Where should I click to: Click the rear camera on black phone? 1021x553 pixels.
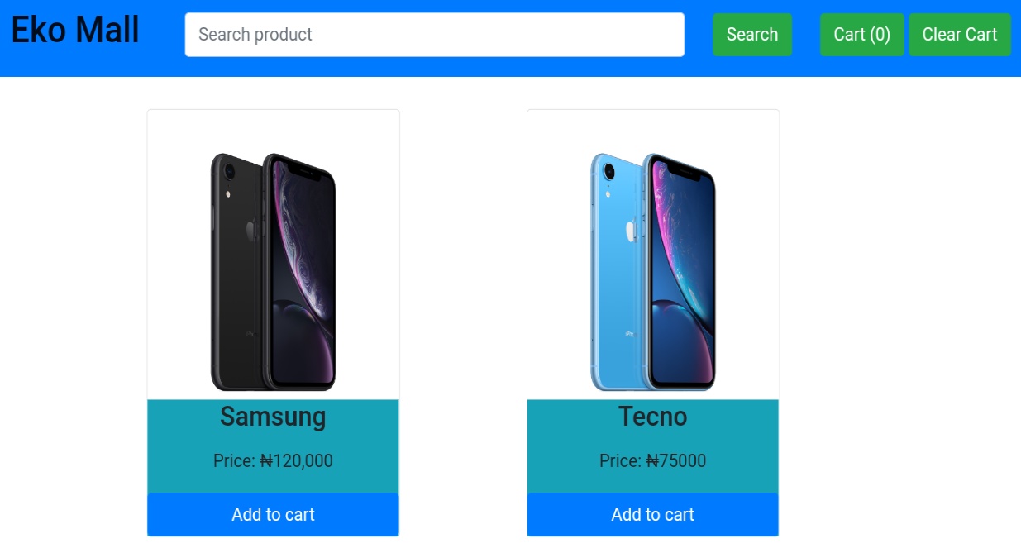229,172
